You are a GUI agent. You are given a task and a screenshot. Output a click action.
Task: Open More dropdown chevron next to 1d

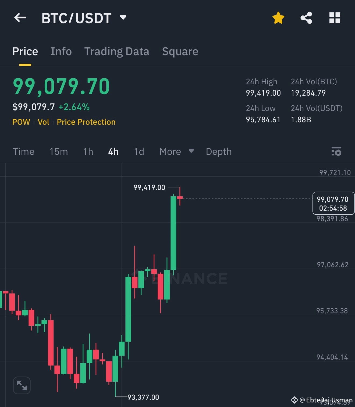click(x=191, y=152)
